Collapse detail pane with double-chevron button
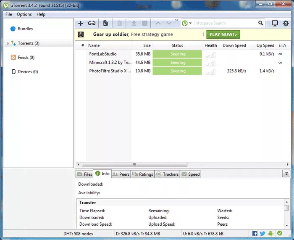Screen dimensions: 294x240 click(286, 174)
